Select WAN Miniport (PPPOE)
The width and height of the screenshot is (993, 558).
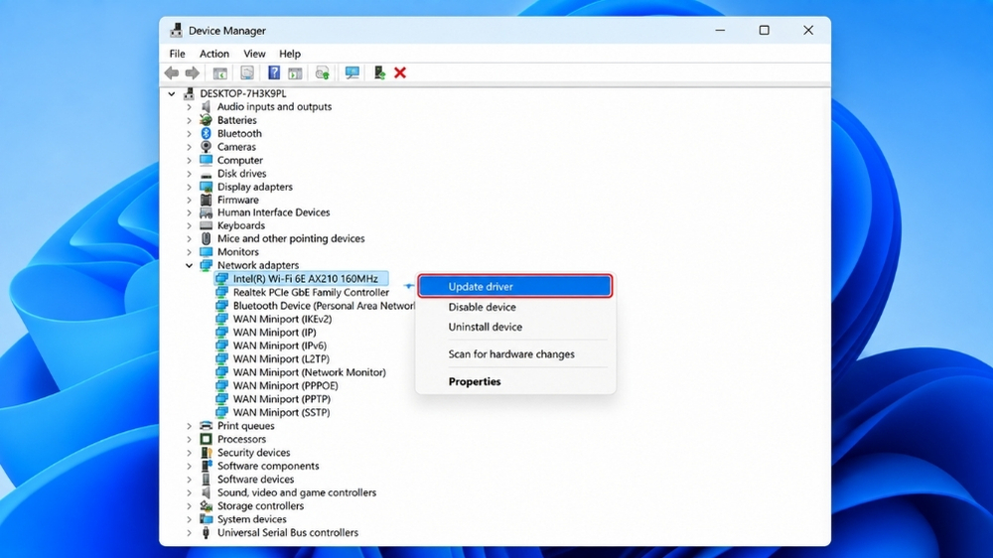[285, 385]
